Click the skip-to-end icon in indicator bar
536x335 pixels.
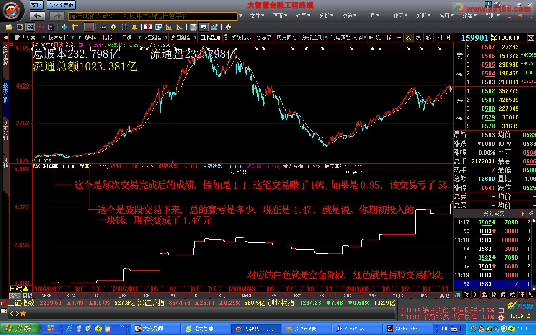click(448, 38)
